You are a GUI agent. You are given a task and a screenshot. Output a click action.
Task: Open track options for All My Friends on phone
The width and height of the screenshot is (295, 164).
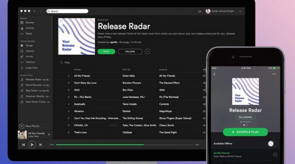tap(275, 155)
